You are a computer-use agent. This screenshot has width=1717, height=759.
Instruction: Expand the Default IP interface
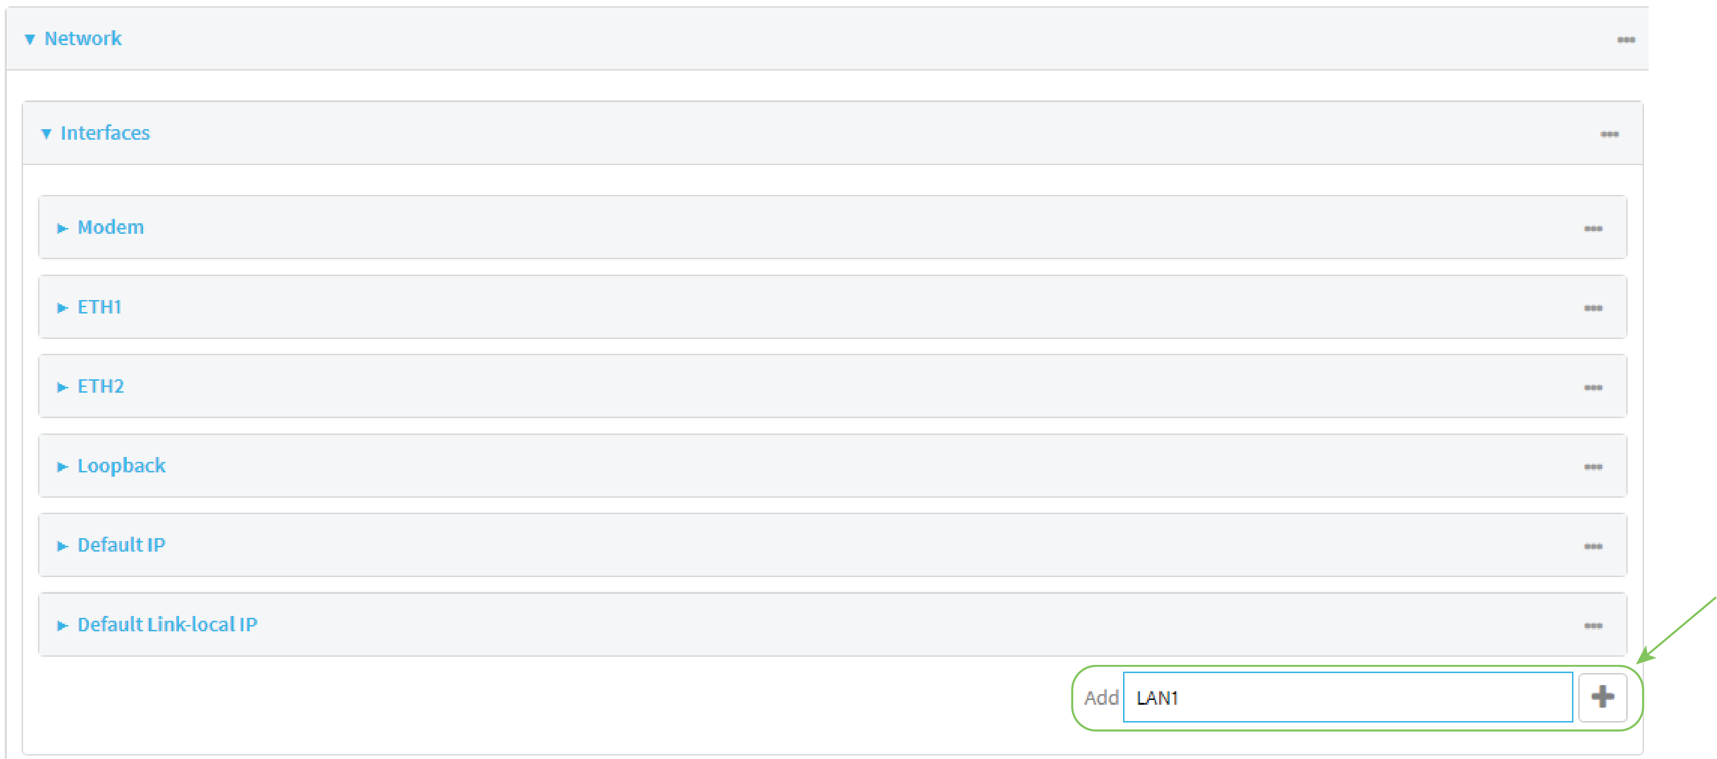click(62, 545)
